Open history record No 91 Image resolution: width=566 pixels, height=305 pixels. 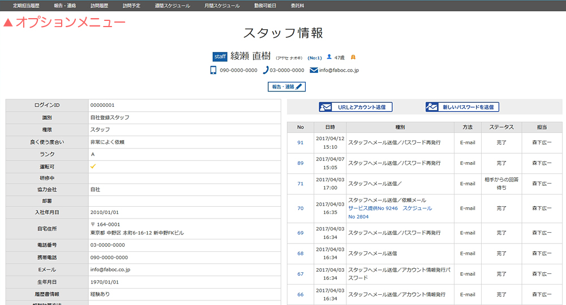[x=301, y=142]
